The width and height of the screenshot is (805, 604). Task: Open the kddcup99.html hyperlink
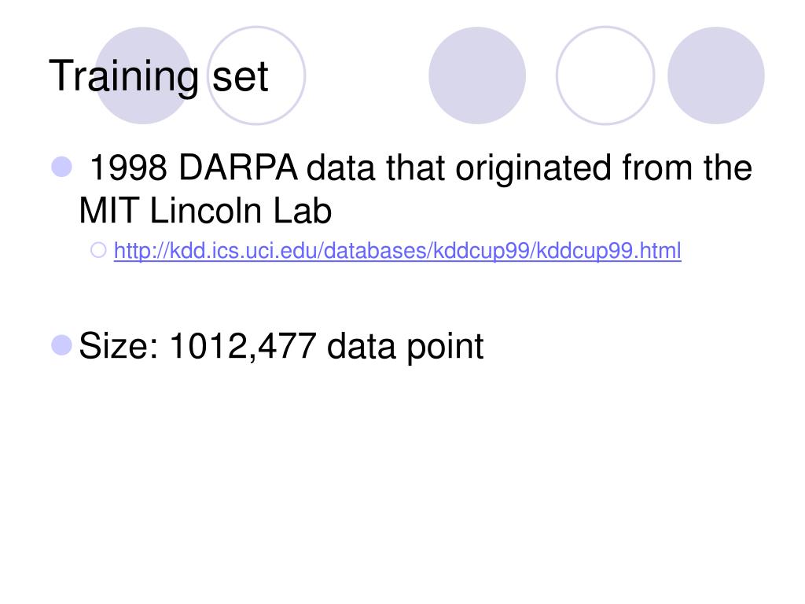397,252
